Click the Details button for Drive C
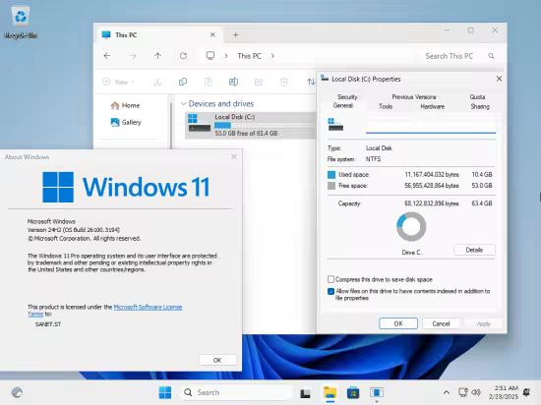Screen dimensions: 541x405 tap(474, 250)
